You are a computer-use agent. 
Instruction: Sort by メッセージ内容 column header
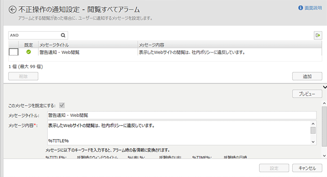[x=230, y=45]
